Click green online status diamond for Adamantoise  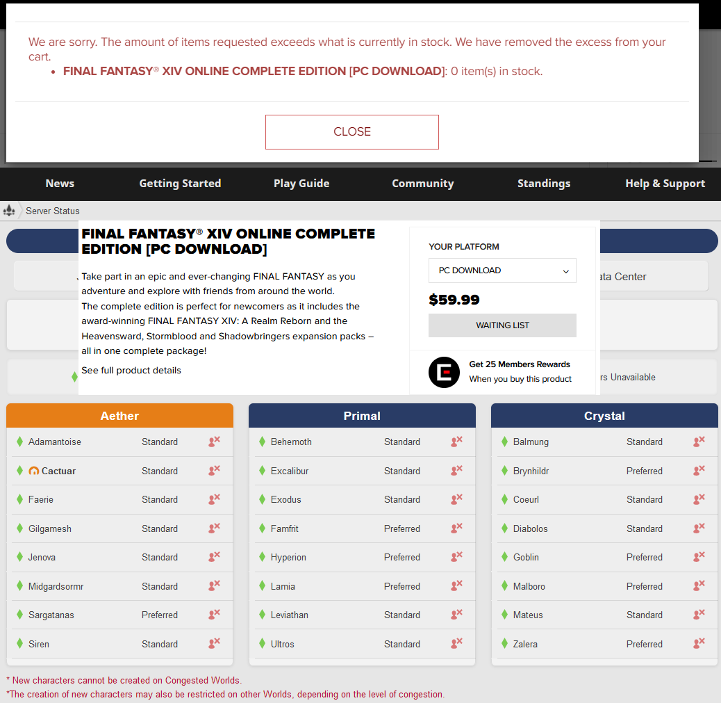19,442
